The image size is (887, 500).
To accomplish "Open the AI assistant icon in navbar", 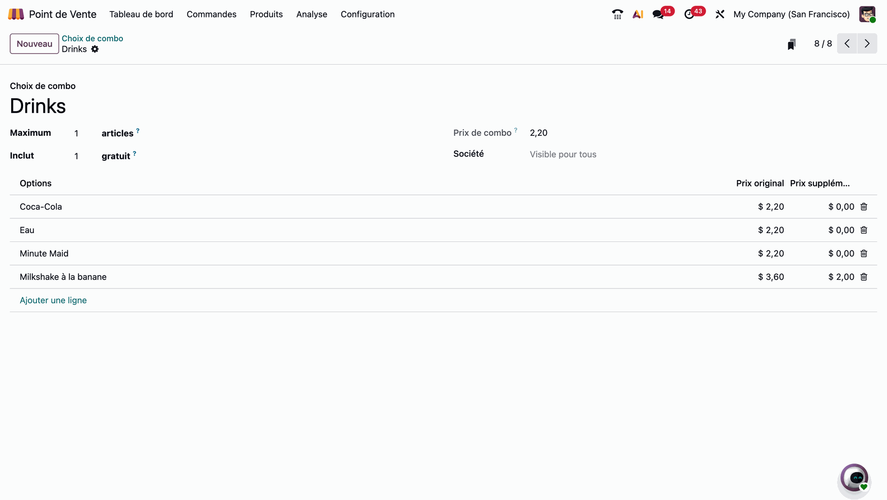I will (638, 14).
